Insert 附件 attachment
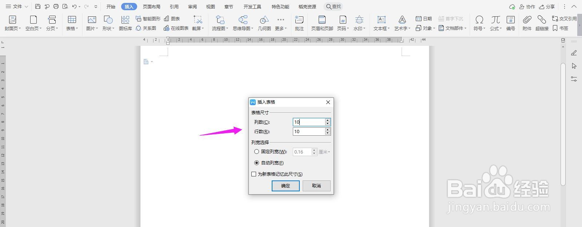Screen dimensions: 582x227 [x=527, y=23]
